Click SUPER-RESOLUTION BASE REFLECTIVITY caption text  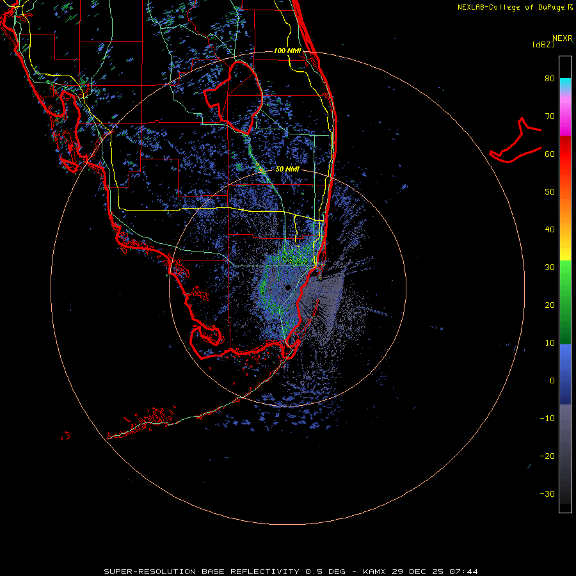pyautogui.click(x=202, y=572)
